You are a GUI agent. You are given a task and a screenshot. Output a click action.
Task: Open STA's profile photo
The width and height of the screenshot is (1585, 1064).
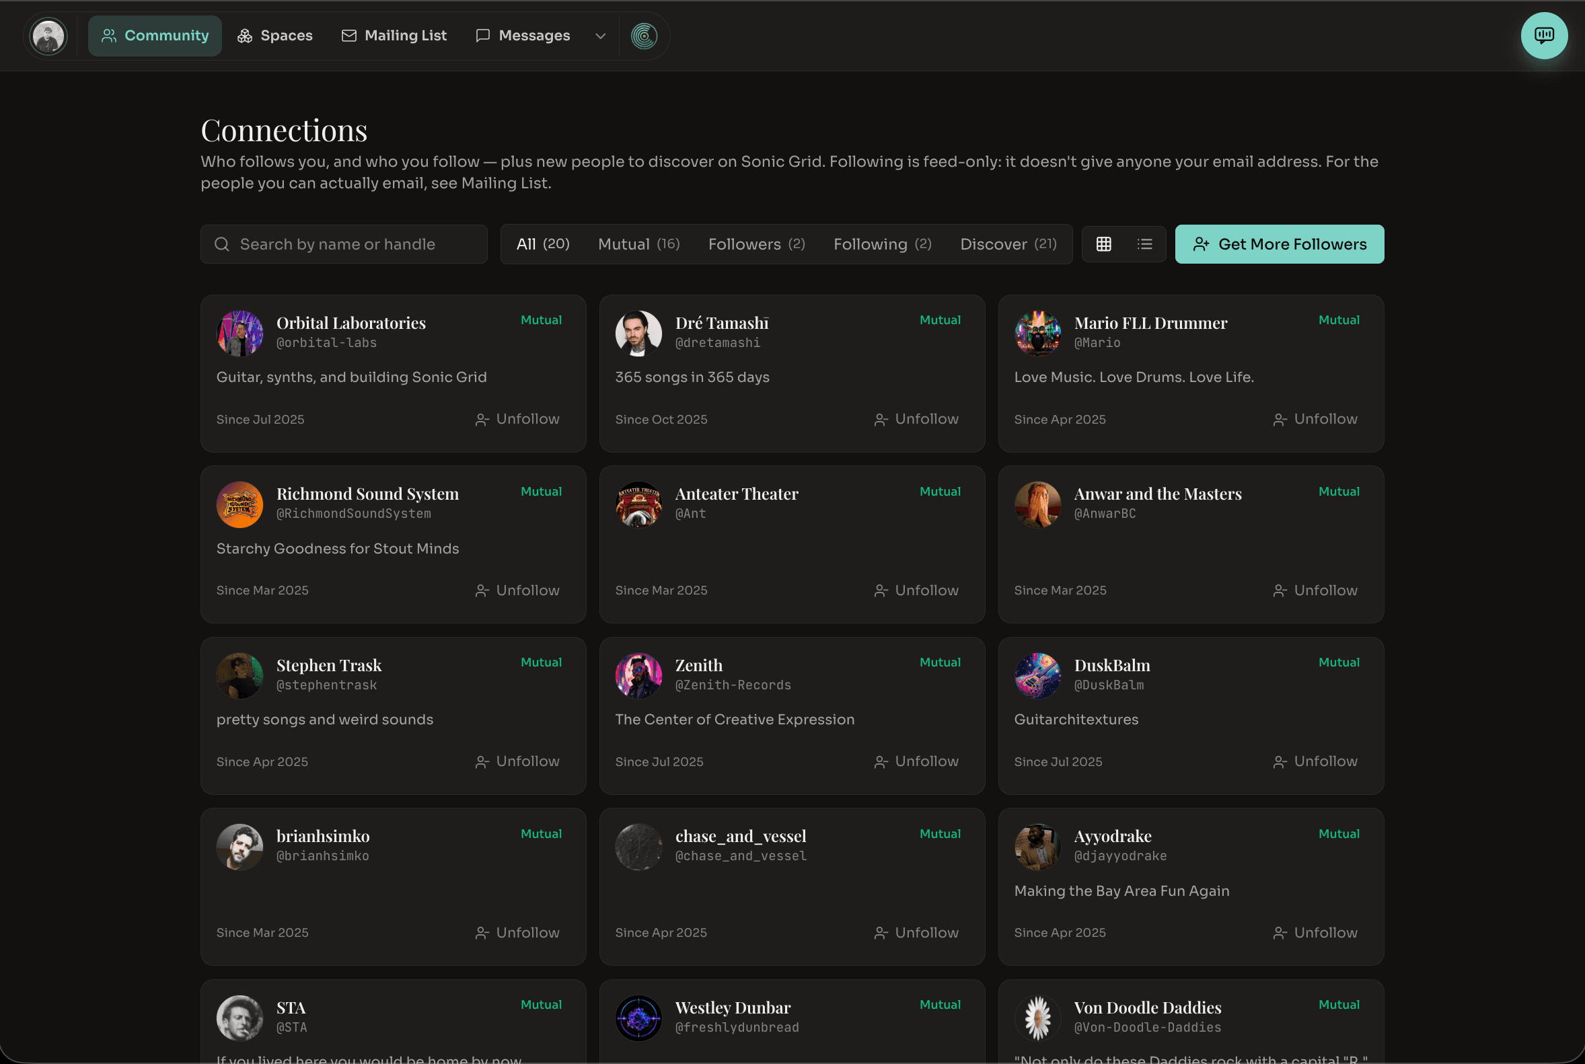coord(239,1018)
